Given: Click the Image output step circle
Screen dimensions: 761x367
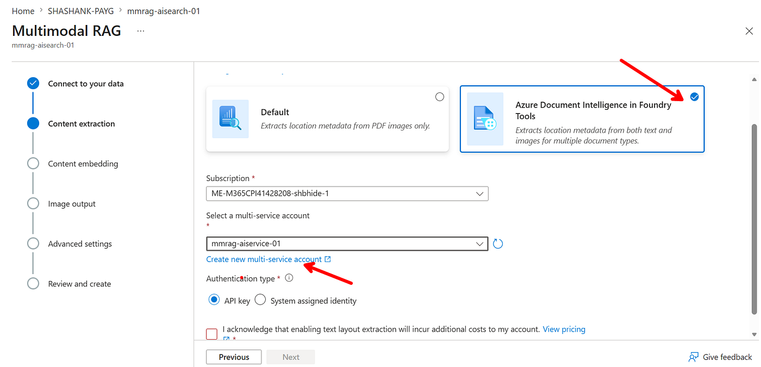Looking at the screenshot, I should click(33, 203).
